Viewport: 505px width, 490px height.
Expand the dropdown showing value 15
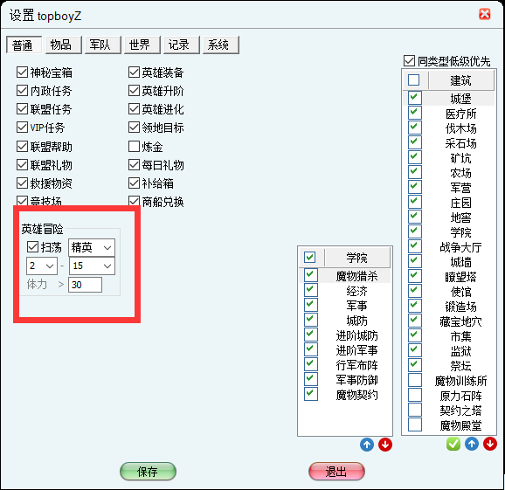point(92,266)
